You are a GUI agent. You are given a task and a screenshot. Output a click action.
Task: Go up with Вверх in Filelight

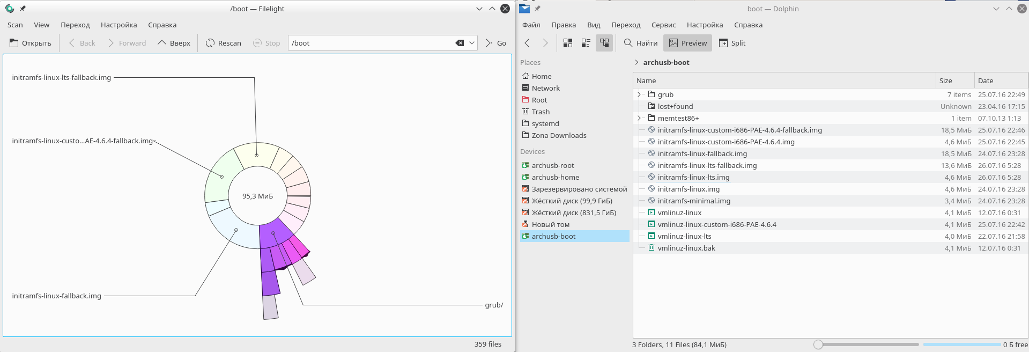pos(174,43)
